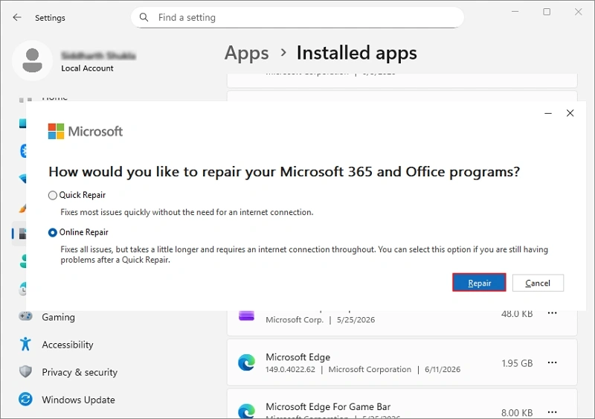Open more options for 48.0 KB app

[552, 313]
